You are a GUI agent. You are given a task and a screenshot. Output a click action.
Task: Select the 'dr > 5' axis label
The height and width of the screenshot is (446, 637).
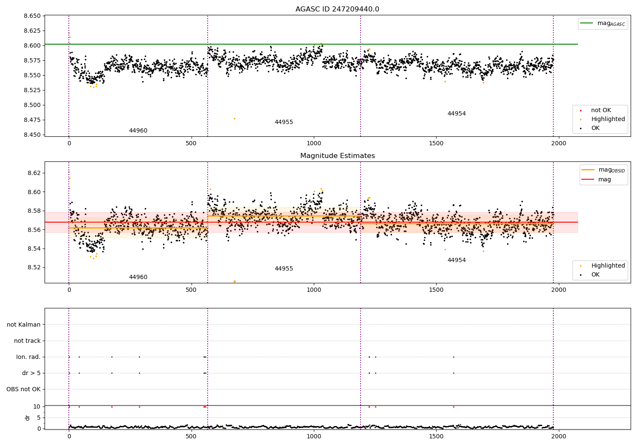[31, 373]
